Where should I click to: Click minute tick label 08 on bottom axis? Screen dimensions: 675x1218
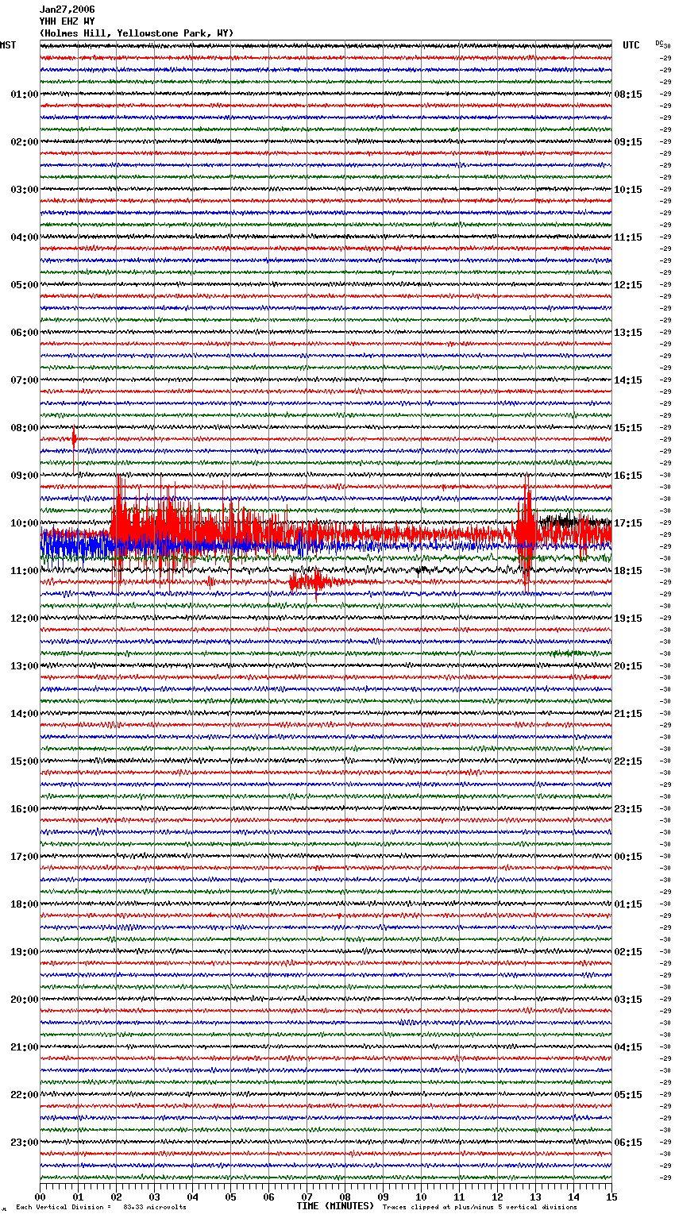tap(345, 1197)
